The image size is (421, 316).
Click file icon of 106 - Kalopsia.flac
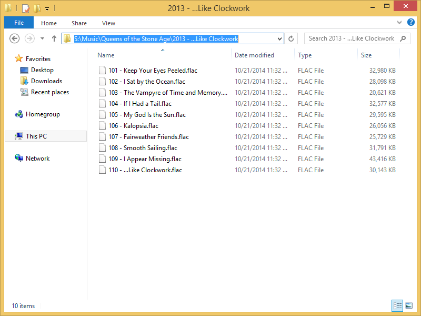tap(102, 125)
